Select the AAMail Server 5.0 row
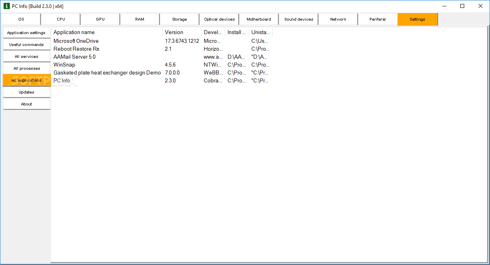 click(x=162, y=57)
